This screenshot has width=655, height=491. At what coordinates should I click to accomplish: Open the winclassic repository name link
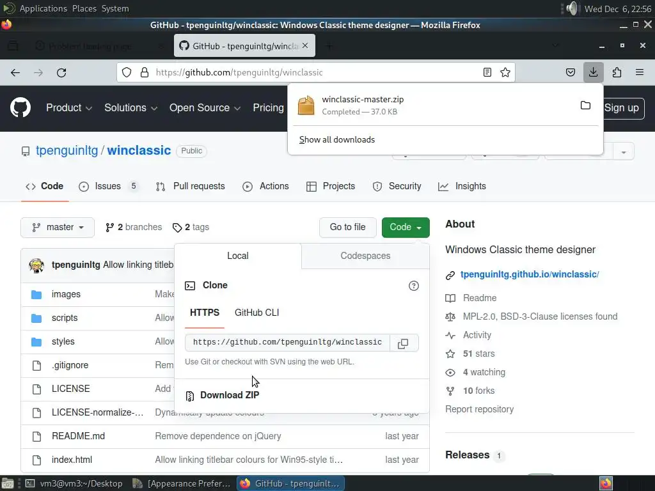[139, 150]
